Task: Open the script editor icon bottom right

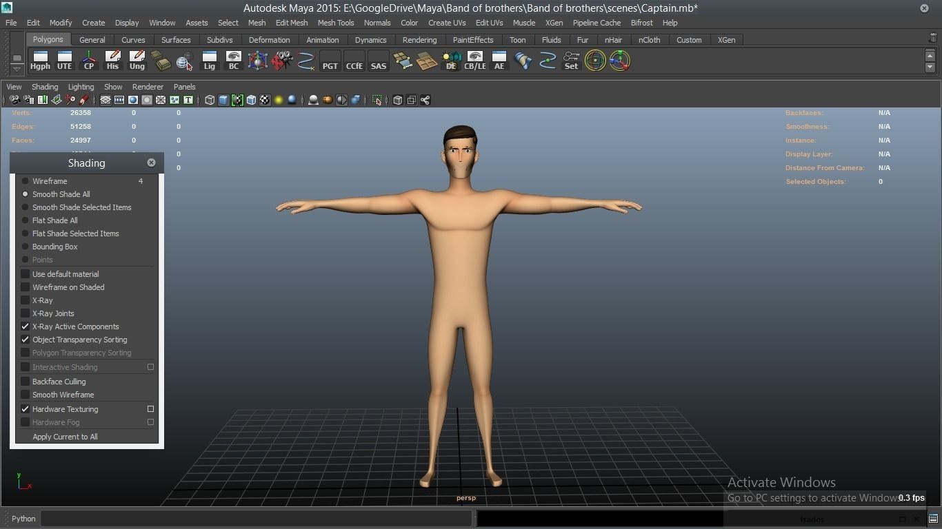Action: (933, 519)
